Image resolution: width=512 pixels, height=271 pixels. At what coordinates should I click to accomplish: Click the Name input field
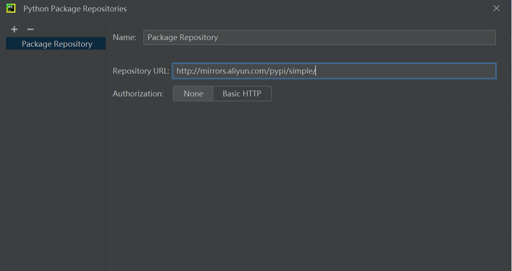(320, 37)
